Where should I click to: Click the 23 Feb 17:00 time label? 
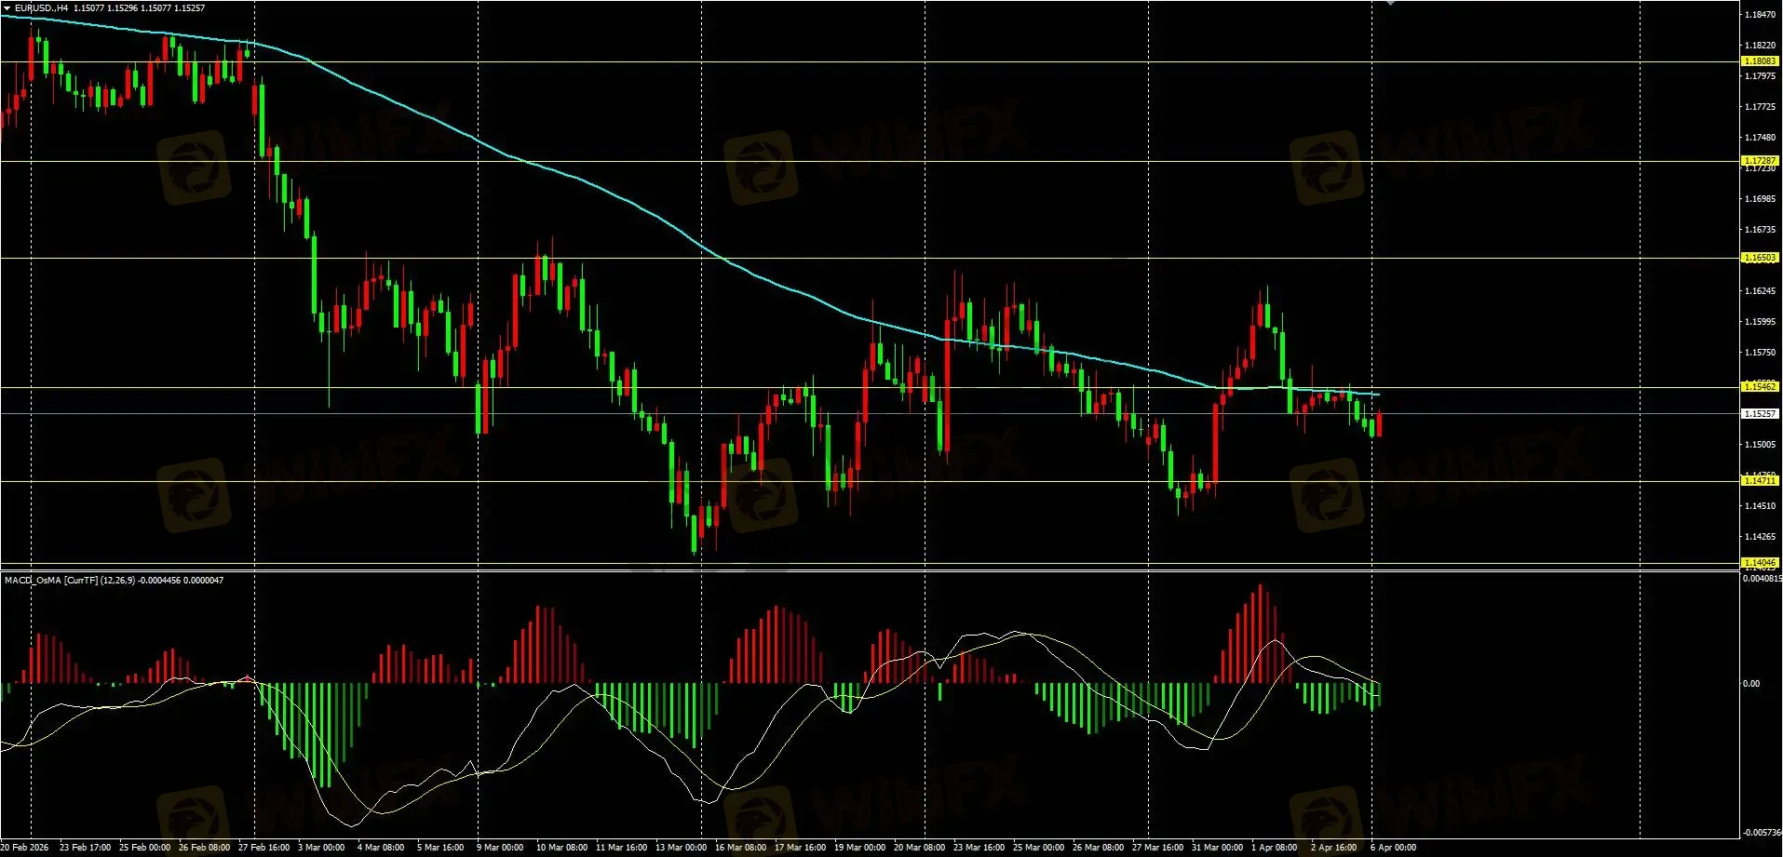coord(85,848)
